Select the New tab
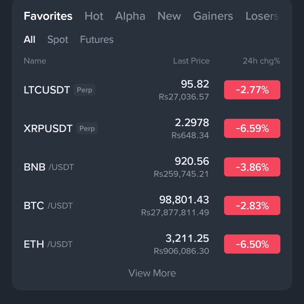Viewport: 304px width, 304px height. point(169,16)
